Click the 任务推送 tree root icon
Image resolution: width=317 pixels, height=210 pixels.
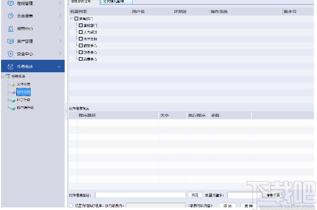pyautogui.click(x=8, y=76)
